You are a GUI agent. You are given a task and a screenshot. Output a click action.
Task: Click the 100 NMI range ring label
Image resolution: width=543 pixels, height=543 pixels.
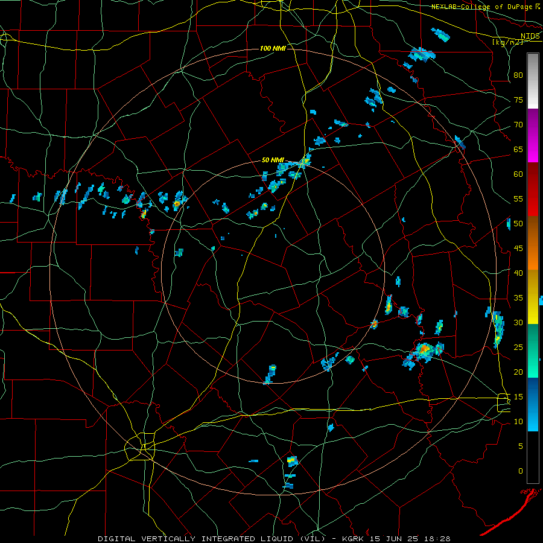[x=273, y=48]
